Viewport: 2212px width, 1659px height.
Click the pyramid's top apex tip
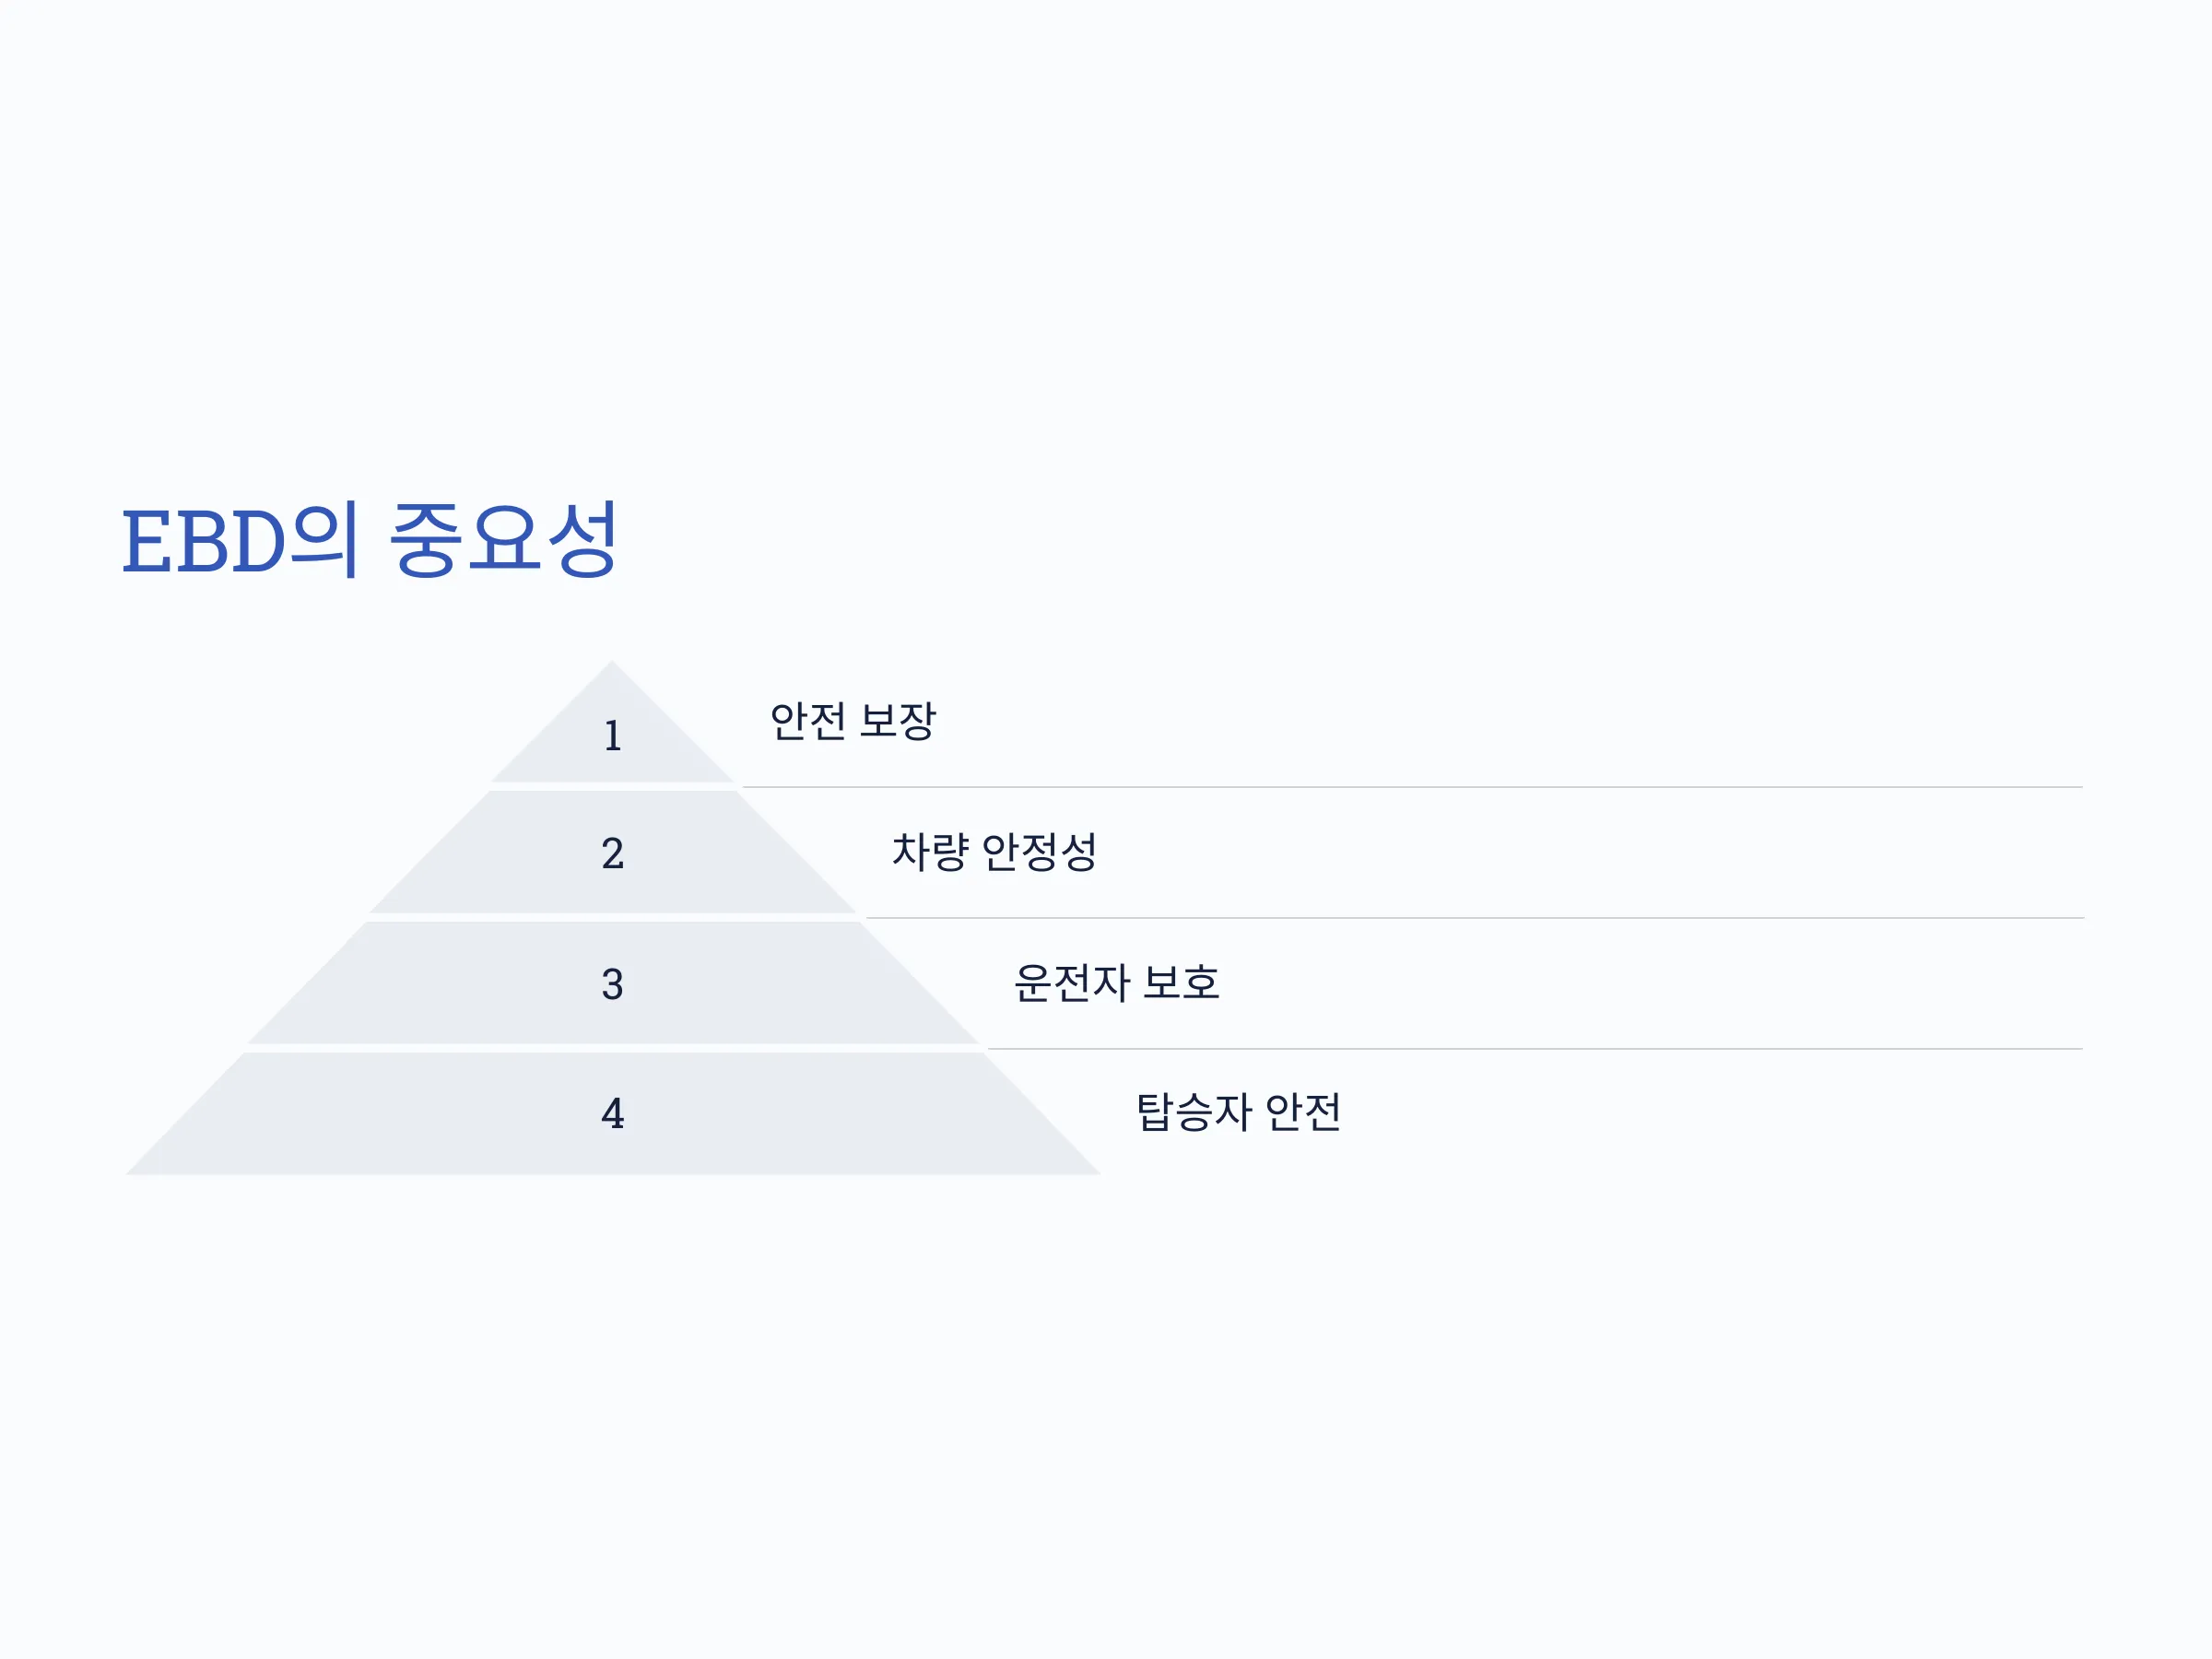pos(612,663)
